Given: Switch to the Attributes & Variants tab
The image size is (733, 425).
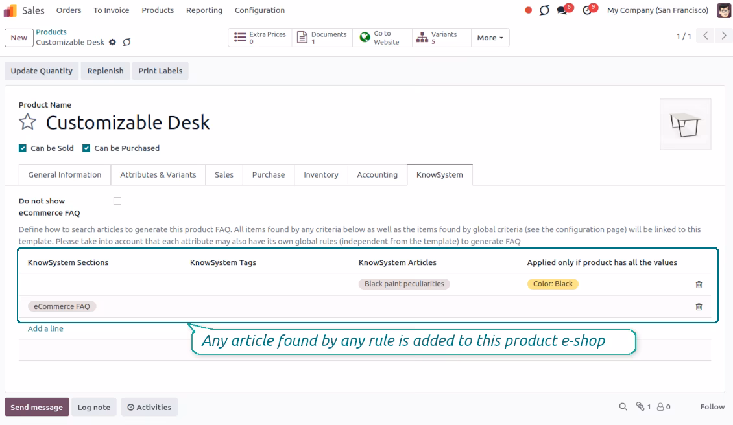Looking at the screenshot, I should point(158,175).
